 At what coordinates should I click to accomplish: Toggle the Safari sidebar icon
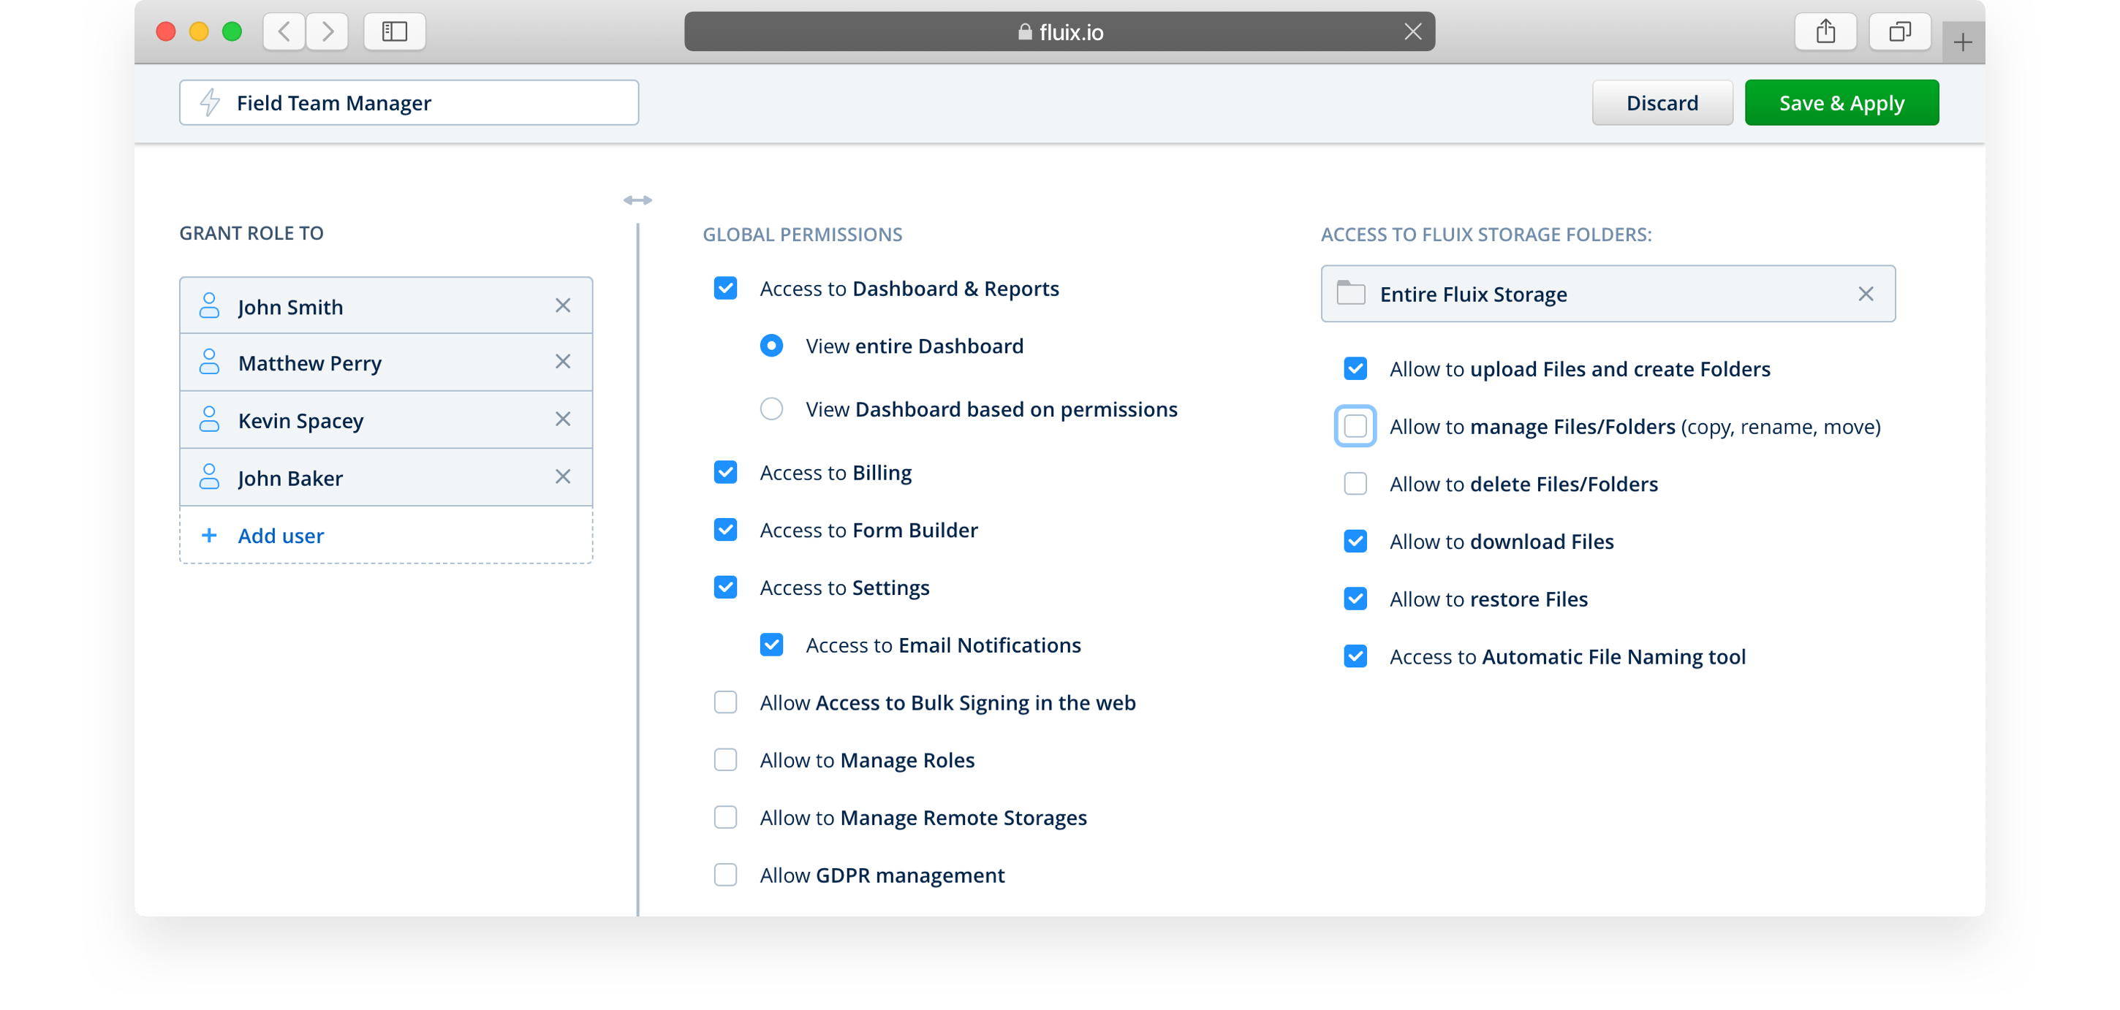(394, 32)
